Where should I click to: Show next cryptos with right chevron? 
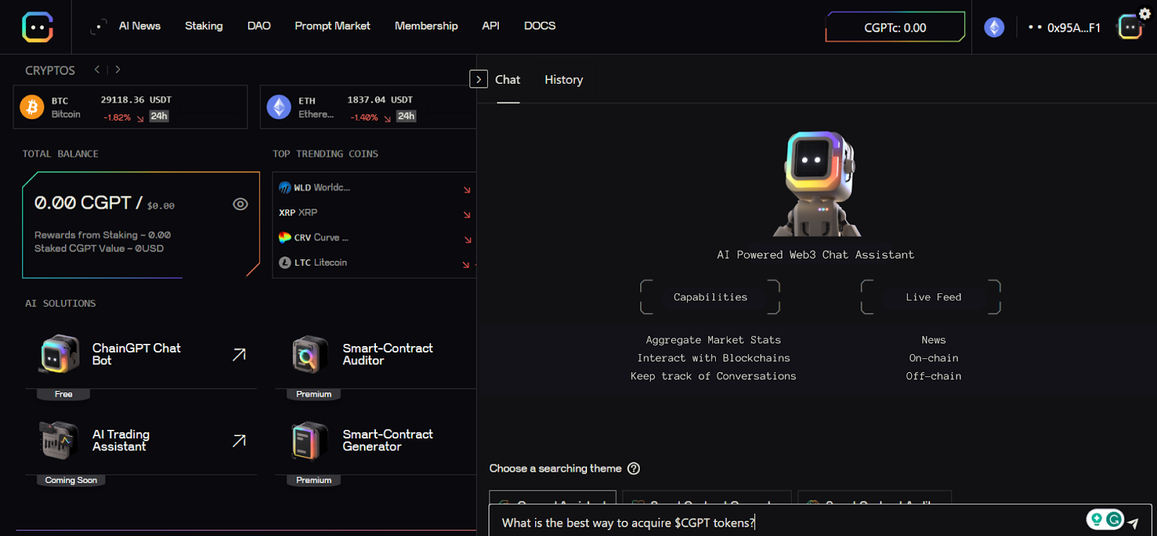pos(118,69)
